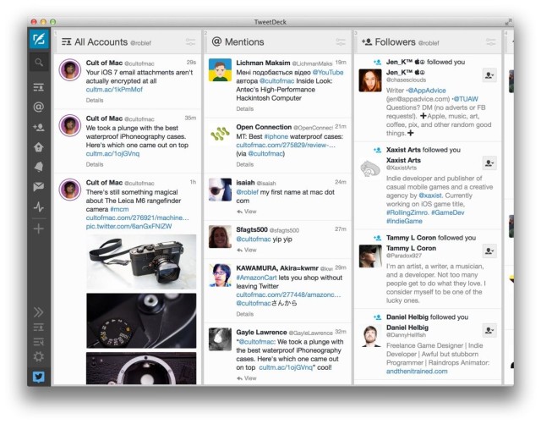Jump to Followers column via sidebar icon
The height and width of the screenshot is (424, 541).
pyautogui.click(x=39, y=128)
